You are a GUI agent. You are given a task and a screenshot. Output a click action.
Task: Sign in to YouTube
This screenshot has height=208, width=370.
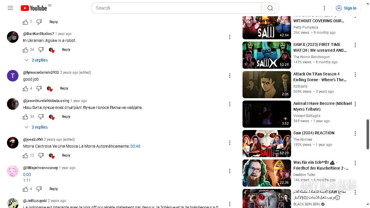[347, 8]
